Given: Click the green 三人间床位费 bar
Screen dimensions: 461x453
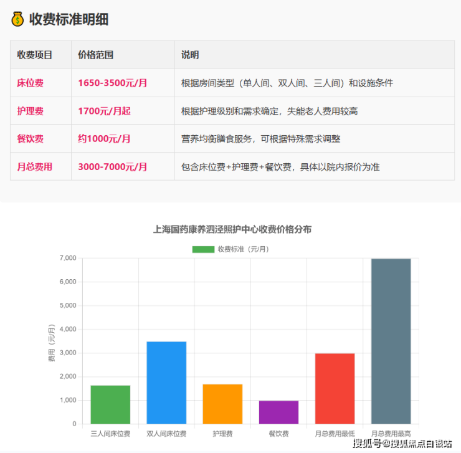Looking at the screenshot, I should (x=110, y=404).
